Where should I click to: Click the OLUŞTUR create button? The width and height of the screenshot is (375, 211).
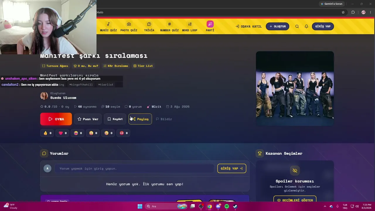point(277,26)
